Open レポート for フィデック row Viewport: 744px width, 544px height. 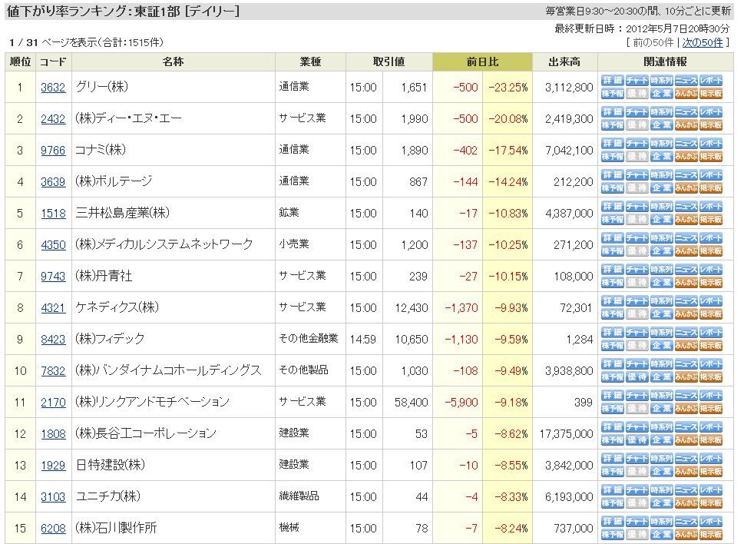click(x=711, y=332)
